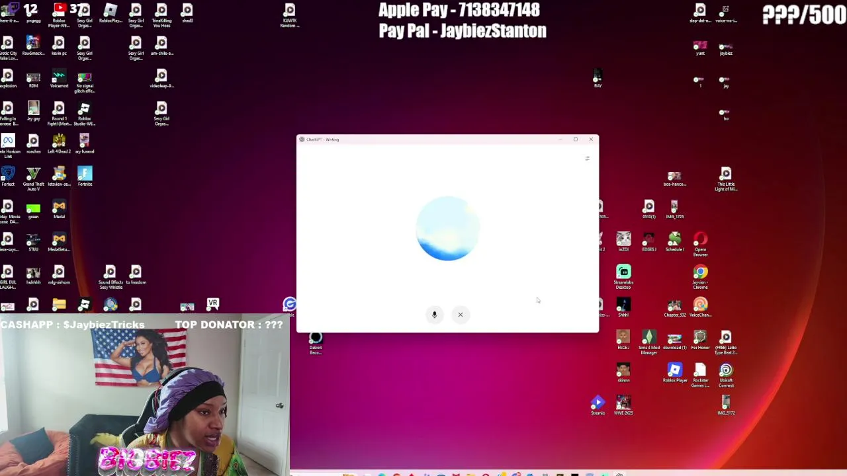Open the Stremio shortcut
Screen dimensions: 847x476
(598, 405)
